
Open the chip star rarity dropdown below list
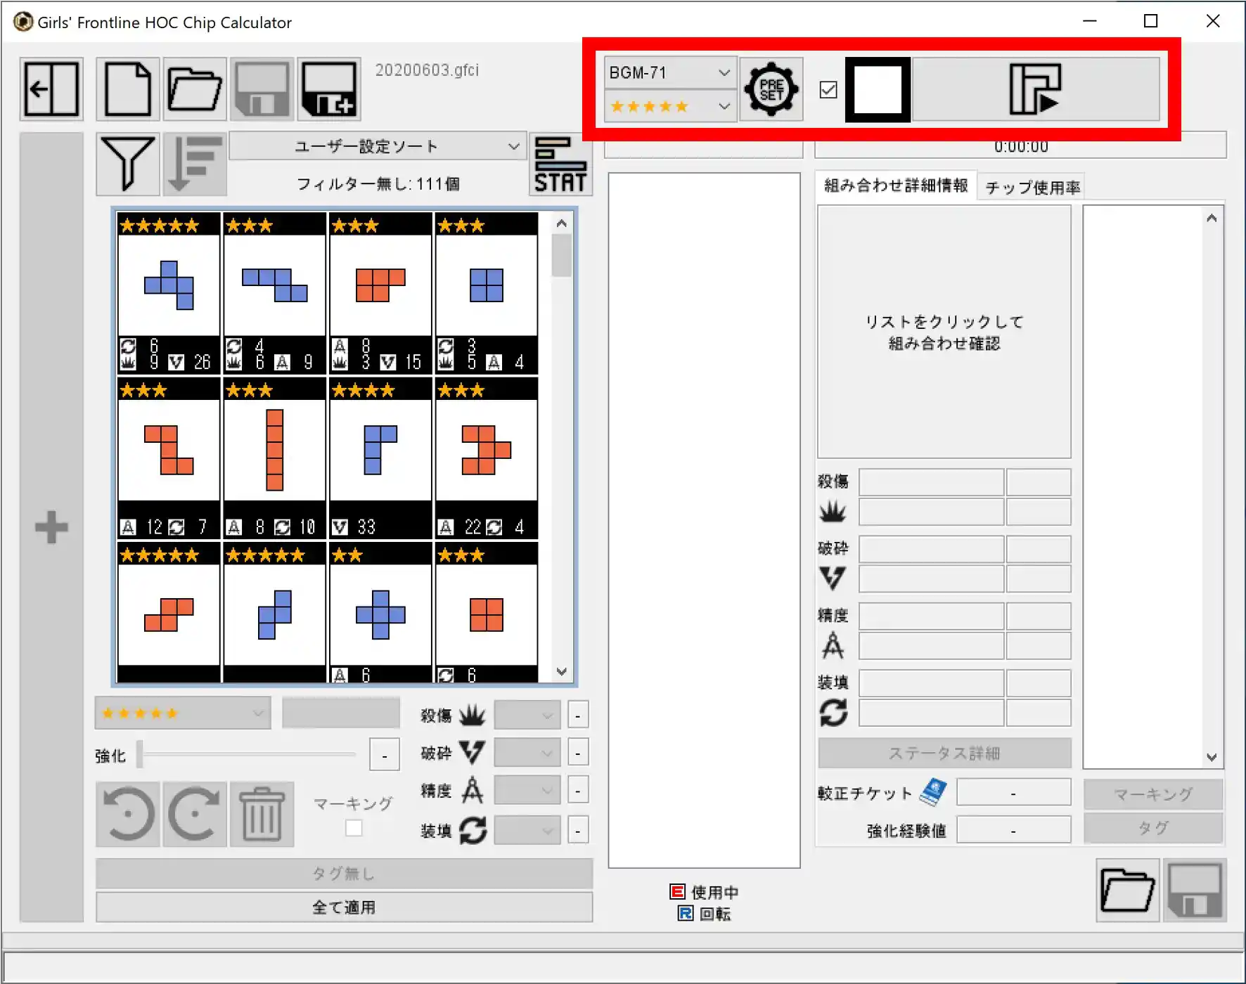(x=183, y=713)
